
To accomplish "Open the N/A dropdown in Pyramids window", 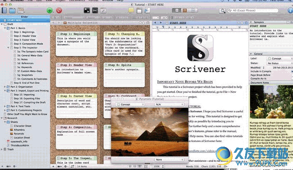I will pyautogui.click(x=169, y=104).
